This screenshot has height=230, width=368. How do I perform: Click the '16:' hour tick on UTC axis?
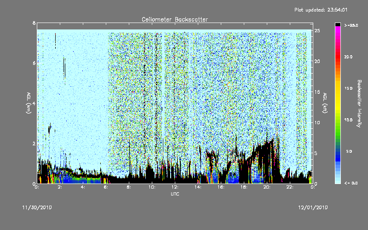(221, 187)
